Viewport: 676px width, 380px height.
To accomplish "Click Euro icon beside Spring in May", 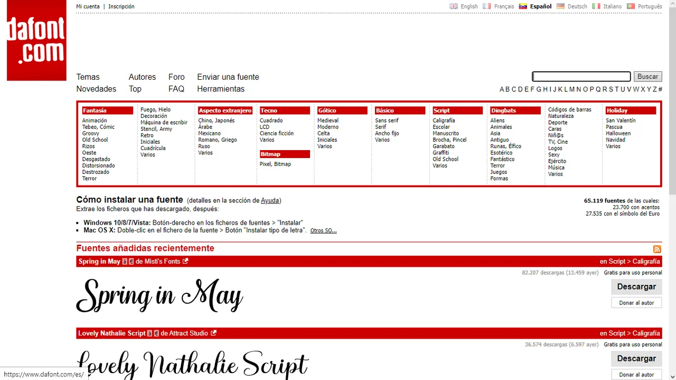I will pyautogui.click(x=132, y=261).
